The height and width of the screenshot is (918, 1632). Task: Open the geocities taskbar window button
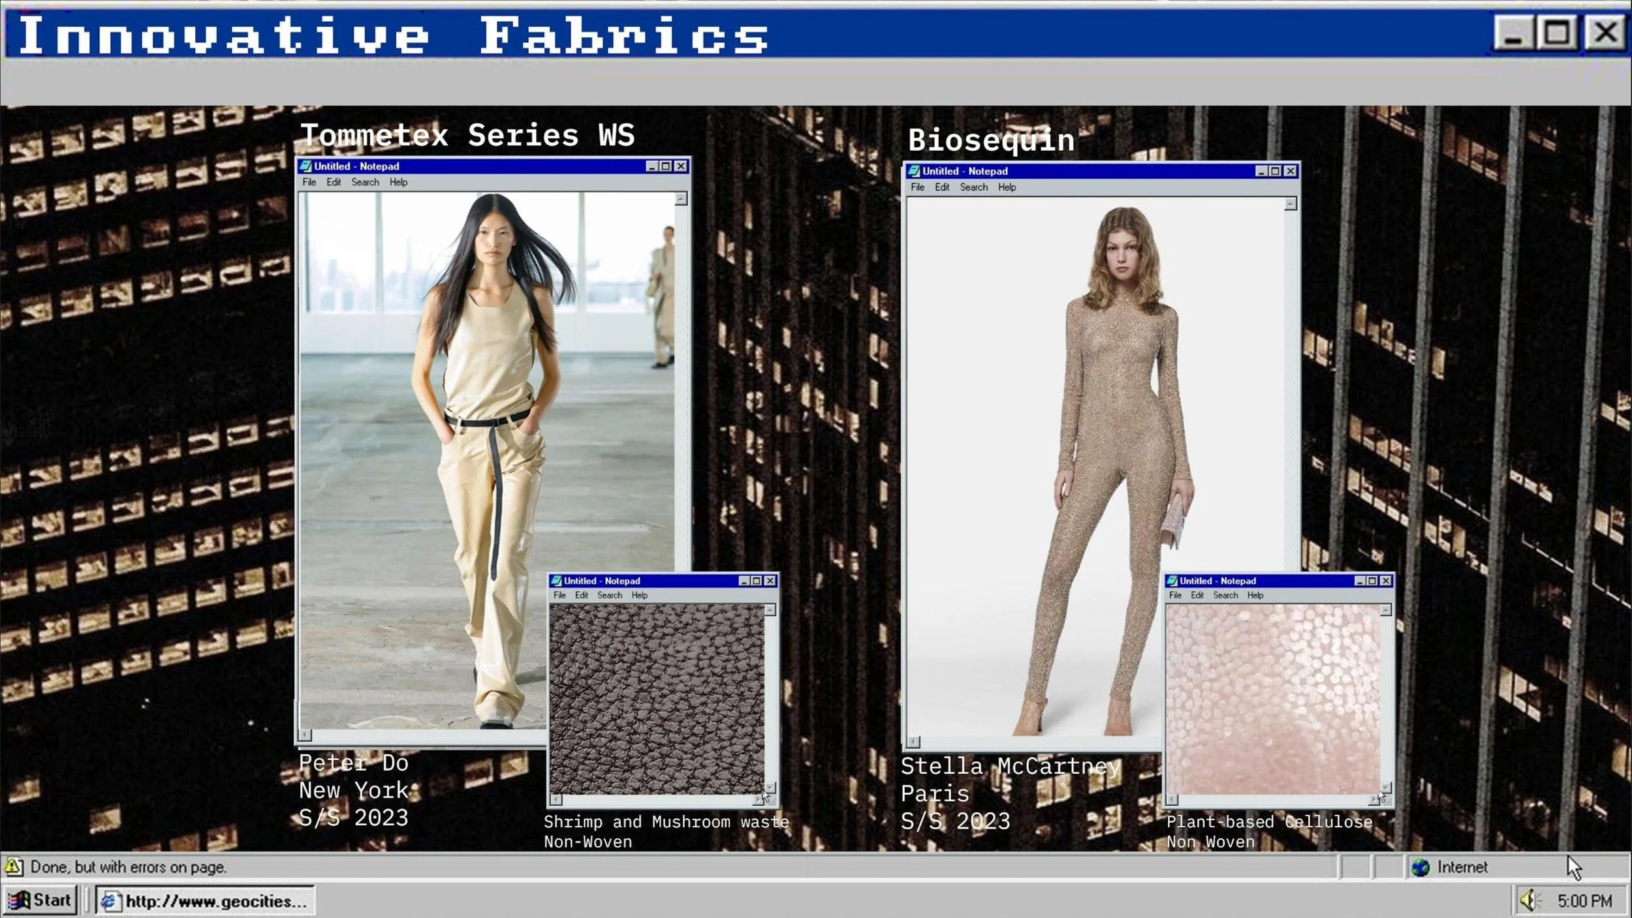tap(206, 901)
